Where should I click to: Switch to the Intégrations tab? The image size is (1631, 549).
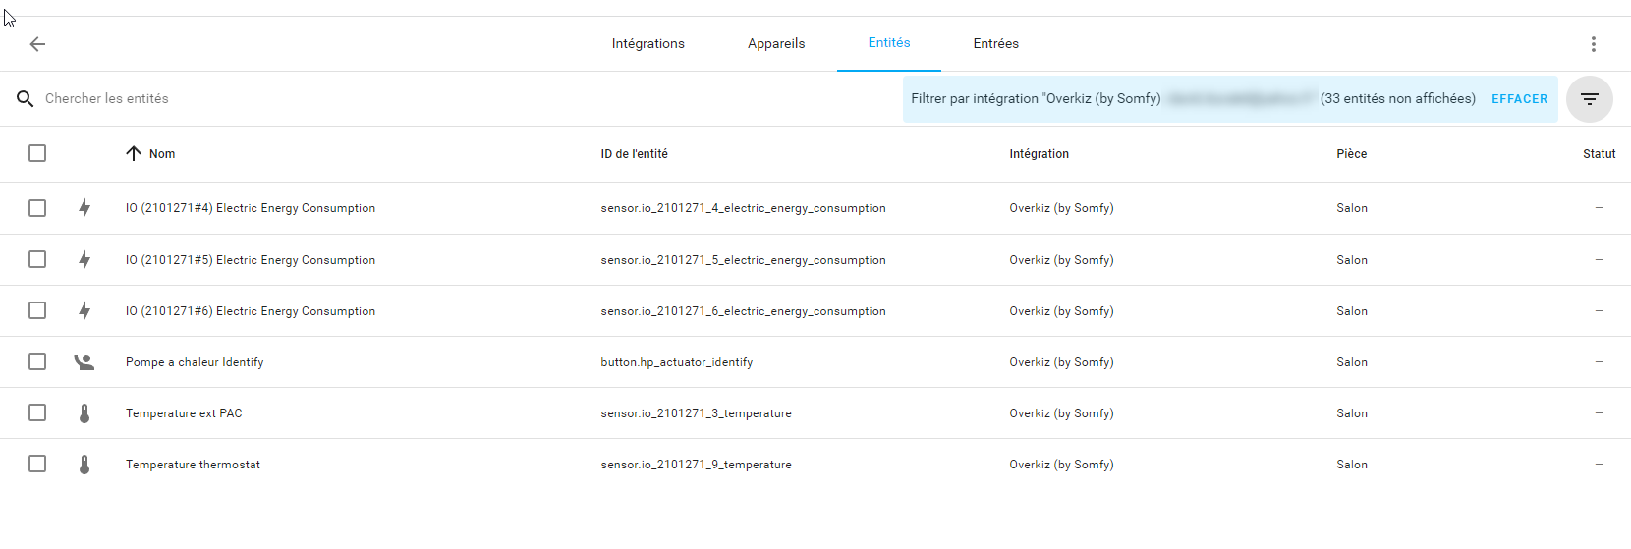point(647,44)
